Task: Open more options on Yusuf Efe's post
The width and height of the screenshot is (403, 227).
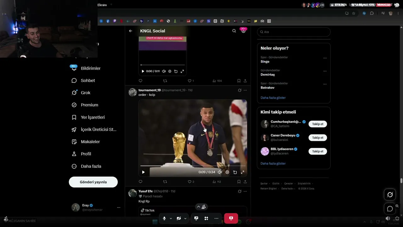Action: tap(245, 191)
